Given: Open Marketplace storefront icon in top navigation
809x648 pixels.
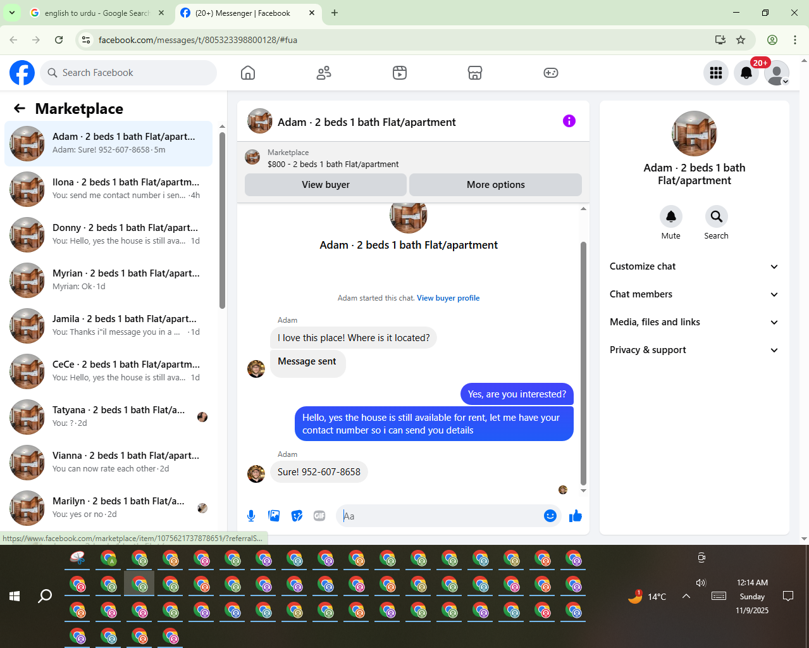Looking at the screenshot, I should [475, 73].
